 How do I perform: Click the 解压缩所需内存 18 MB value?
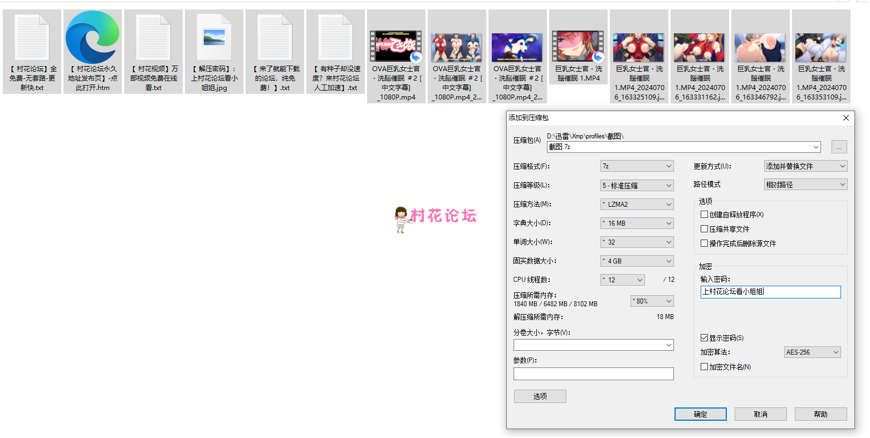pos(665,317)
